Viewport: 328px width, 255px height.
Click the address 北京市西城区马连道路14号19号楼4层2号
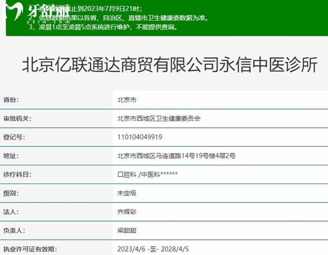[176, 156]
